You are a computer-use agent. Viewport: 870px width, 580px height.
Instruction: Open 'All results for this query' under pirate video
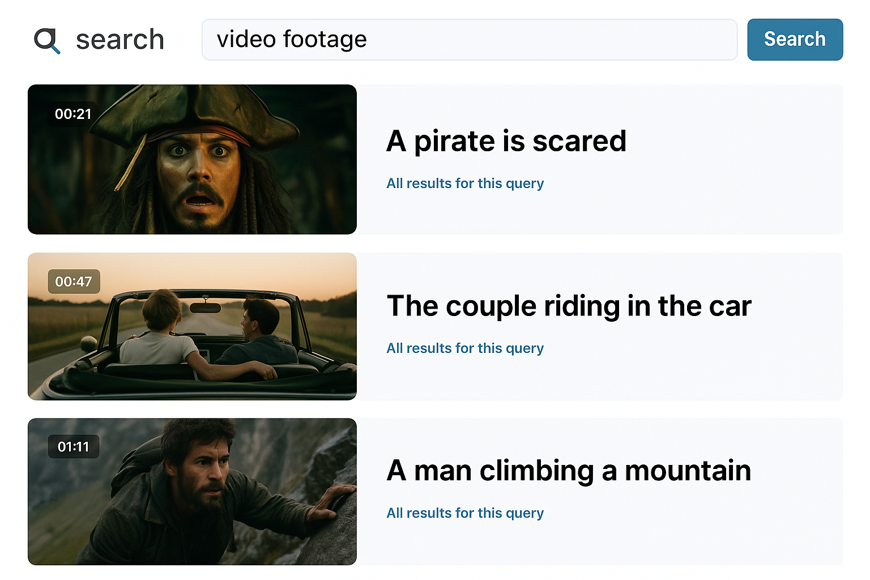pos(464,183)
